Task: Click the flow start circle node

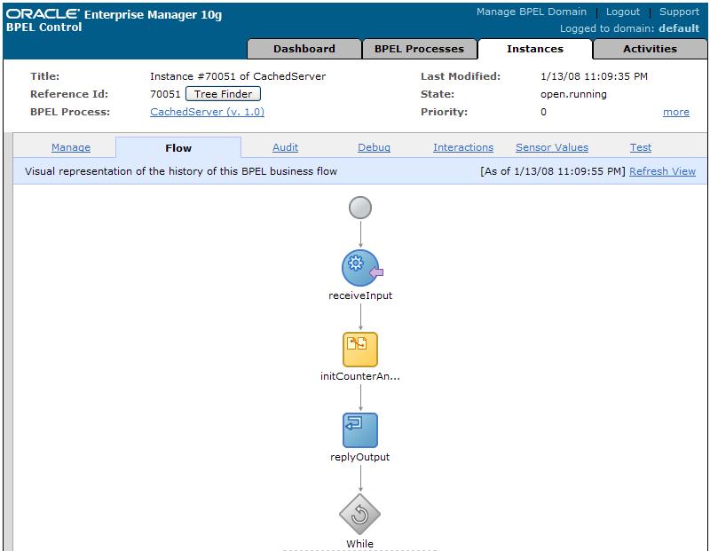Action: 360,208
